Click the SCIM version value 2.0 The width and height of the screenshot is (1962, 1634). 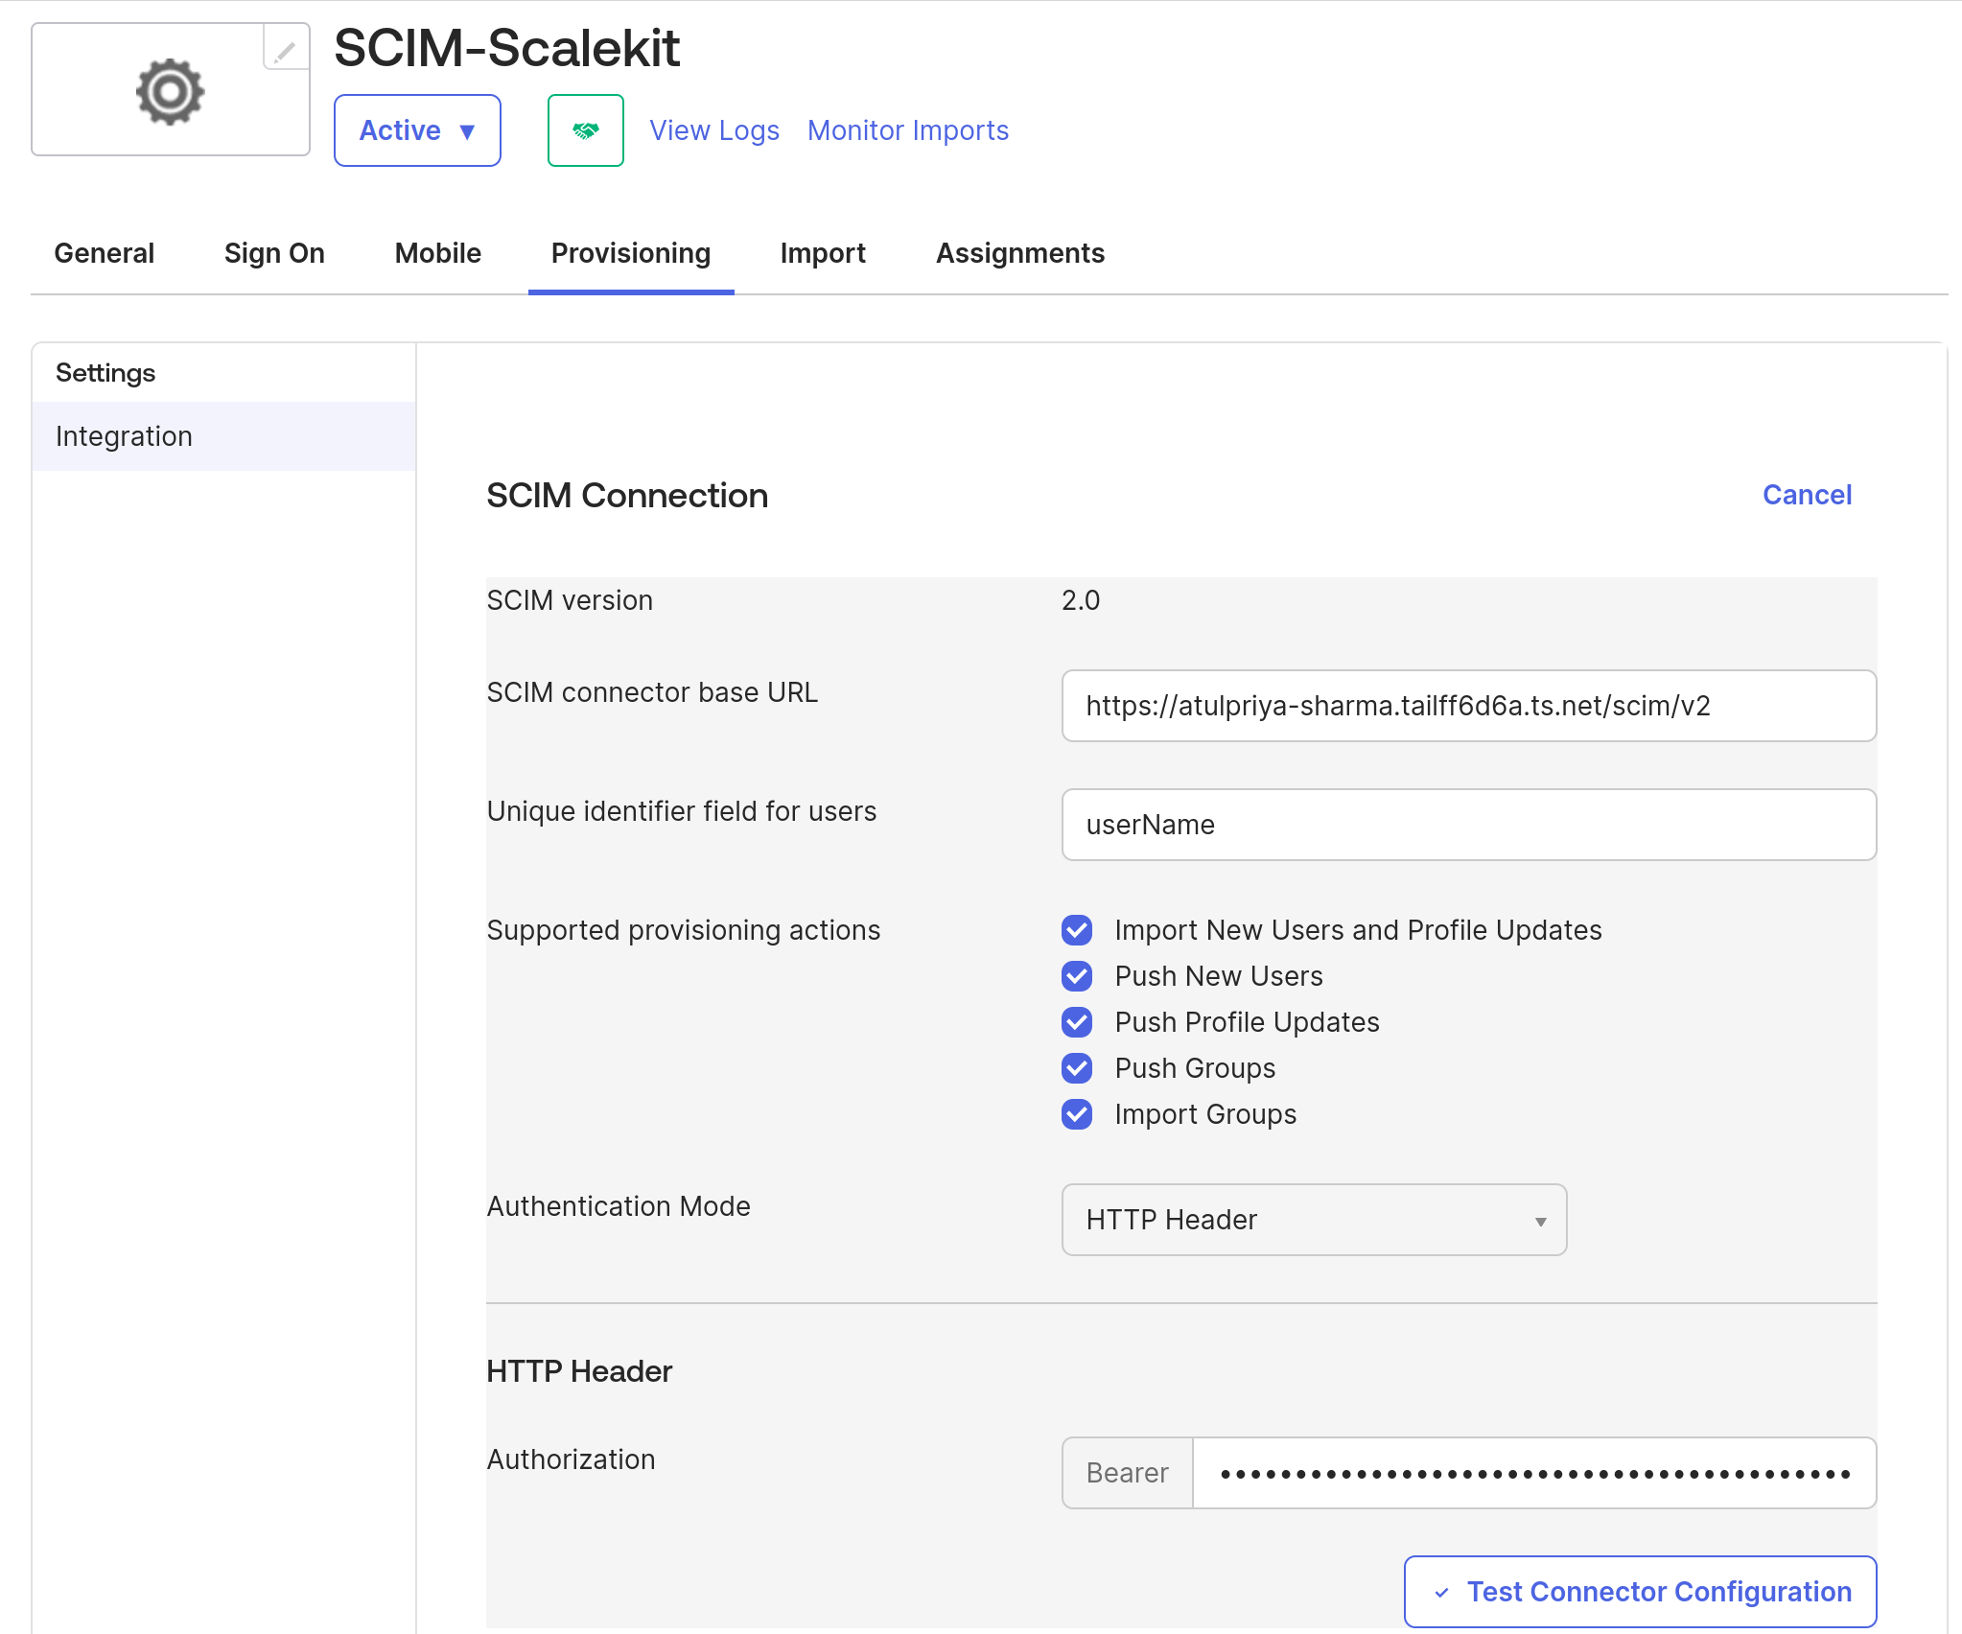click(x=1081, y=600)
